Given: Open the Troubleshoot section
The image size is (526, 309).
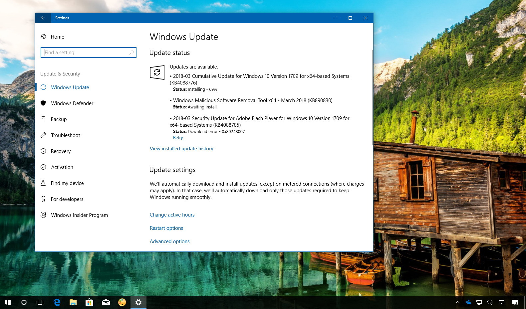Looking at the screenshot, I should (x=65, y=135).
